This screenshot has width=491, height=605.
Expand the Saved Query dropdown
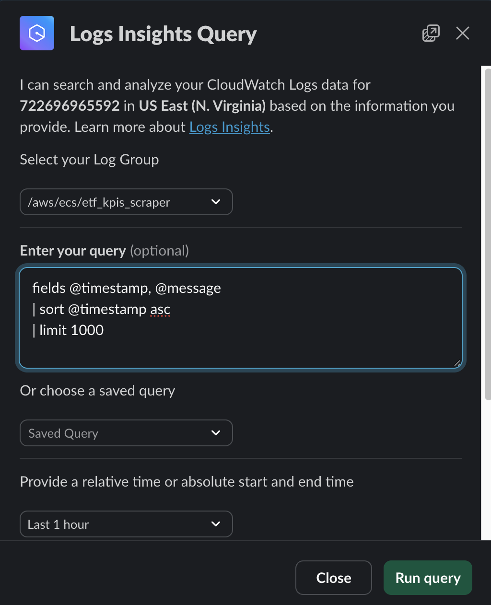coord(126,433)
